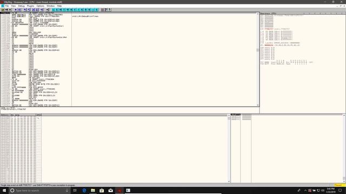Click the Address column header in dump
This screenshot has width=346, height=194.
[x=5, y=115]
